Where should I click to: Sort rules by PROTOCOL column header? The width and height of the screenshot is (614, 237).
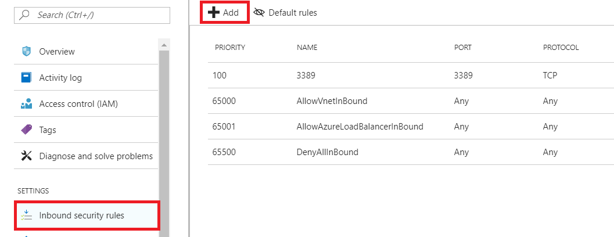pos(561,48)
